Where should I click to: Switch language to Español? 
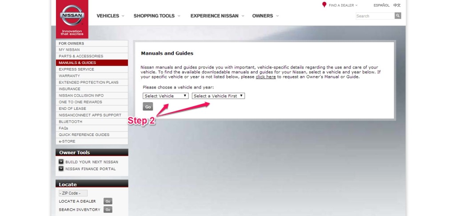click(x=381, y=5)
